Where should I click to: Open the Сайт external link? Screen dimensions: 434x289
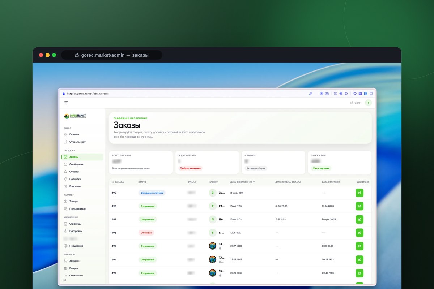point(355,103)
